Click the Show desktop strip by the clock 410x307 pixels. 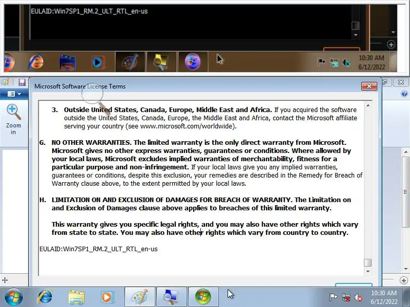[407, 297]
